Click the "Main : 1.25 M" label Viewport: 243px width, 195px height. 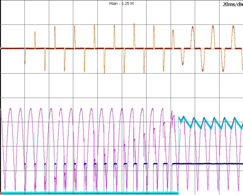[x=121, y=3]
